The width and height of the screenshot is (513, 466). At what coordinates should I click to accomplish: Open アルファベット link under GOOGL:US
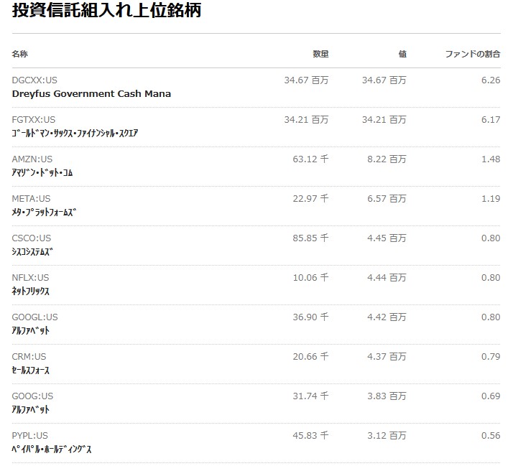click(30, 330)
